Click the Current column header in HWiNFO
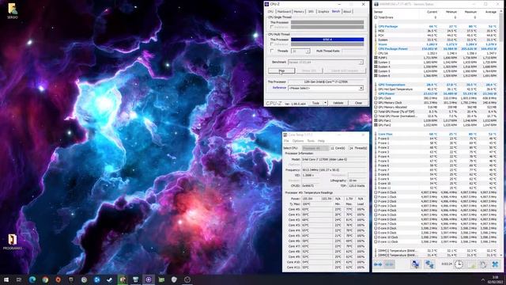This screenshot has height=285, width=506. point(432,12)
